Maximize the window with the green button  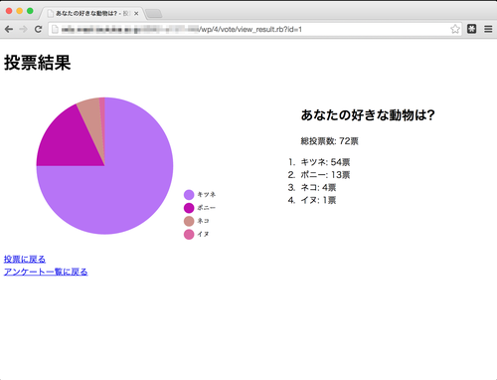[x=30, y=11]
